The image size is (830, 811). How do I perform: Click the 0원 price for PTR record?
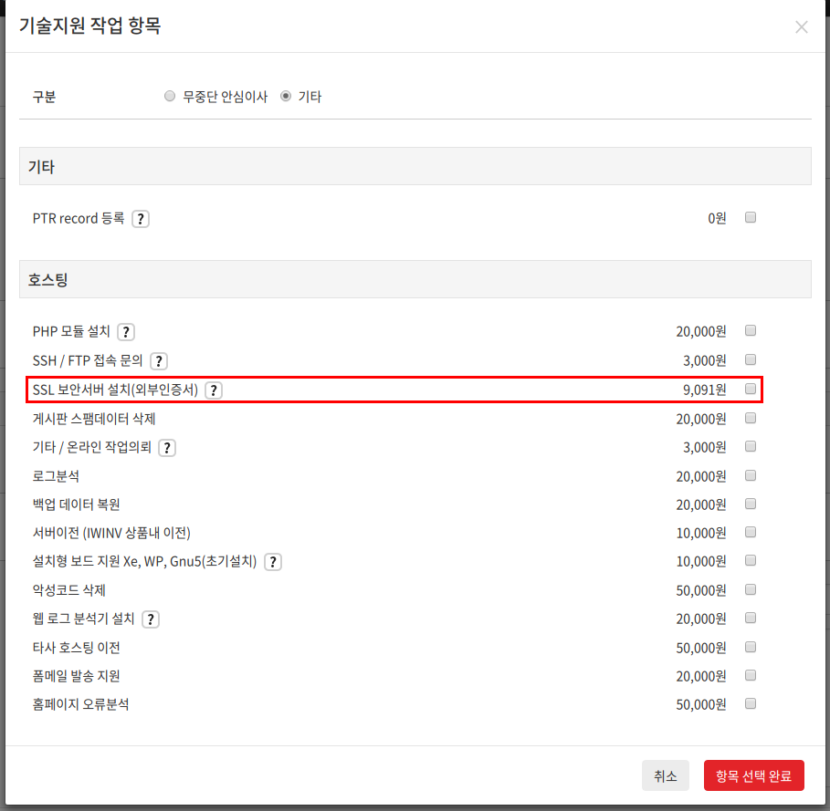tap(717, 218)
